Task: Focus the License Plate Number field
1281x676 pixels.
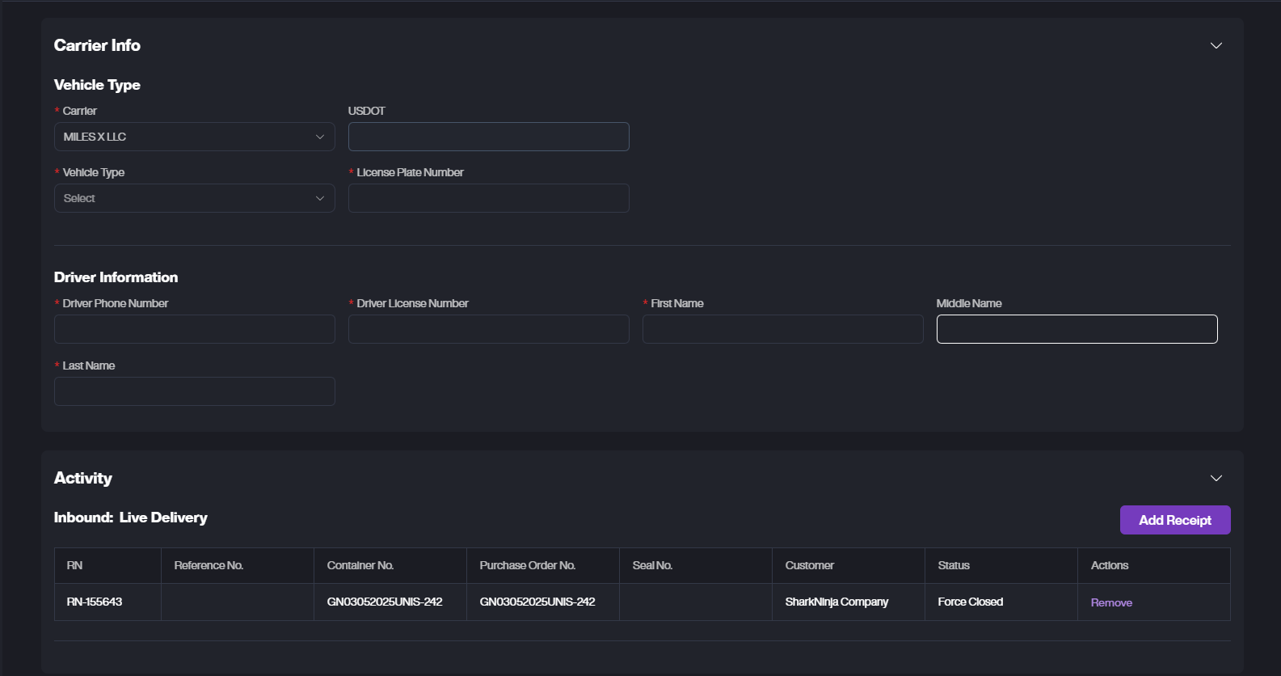Action: (x=488, y=198)
